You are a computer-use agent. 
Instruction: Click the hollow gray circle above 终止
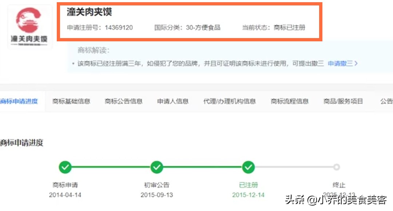[336, 167]
